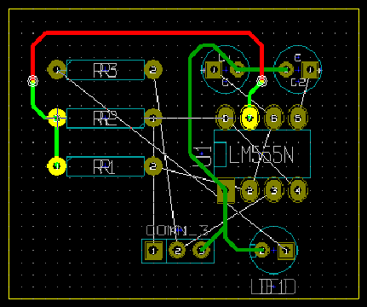This screenshot has width=367, height=307.
Task: Select round pad 2 of the LED footprint
Action: 261,251
